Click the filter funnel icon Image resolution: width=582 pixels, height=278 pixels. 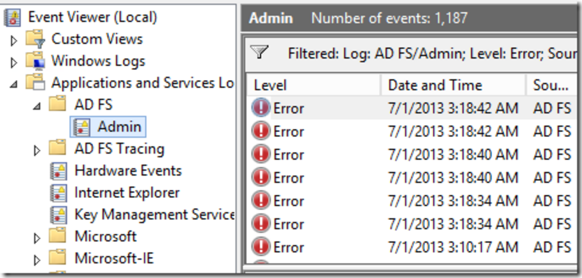tap(260, 52)
